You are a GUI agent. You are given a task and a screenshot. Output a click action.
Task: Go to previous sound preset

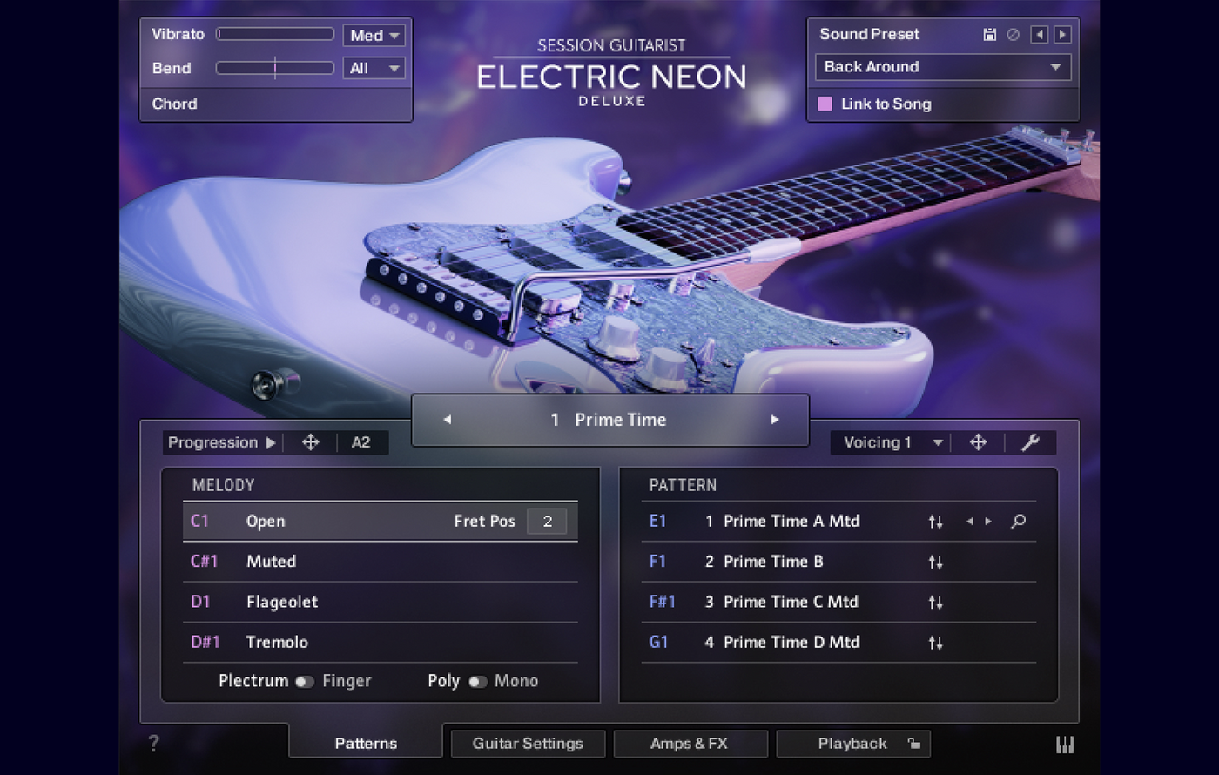click(1039, 35)
